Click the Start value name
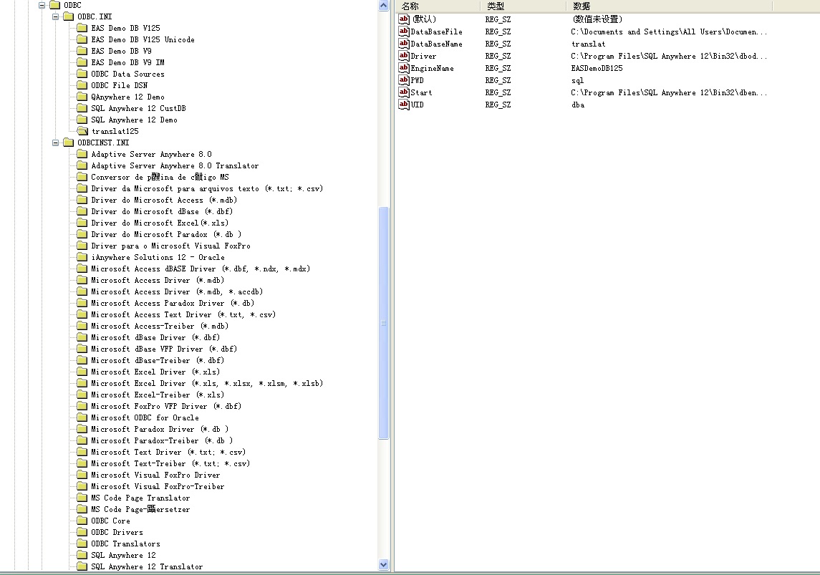 click(x=421, y=92)
